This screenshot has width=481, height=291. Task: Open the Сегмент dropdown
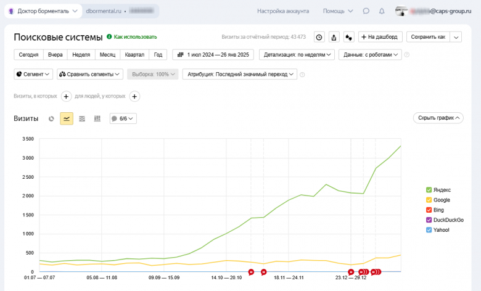click(x=33, y=75)
